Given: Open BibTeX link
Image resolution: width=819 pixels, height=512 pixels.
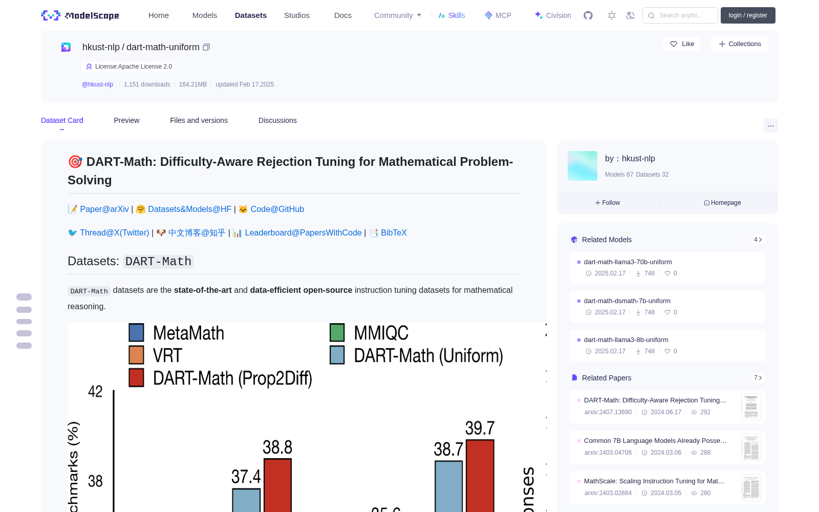Looking at the screenshot, I should [x=394, y=232].
